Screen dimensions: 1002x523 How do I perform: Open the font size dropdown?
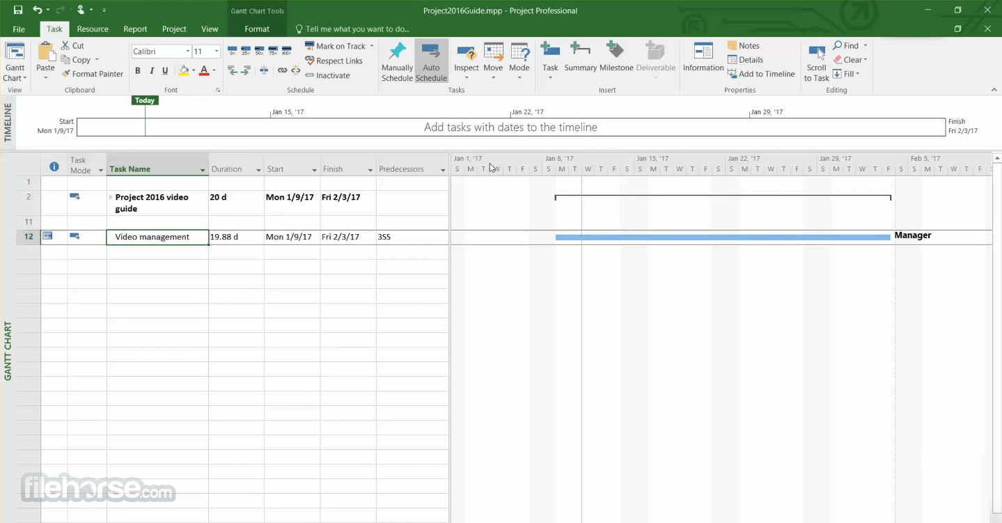pyautogui.click(x=215, y=51)
